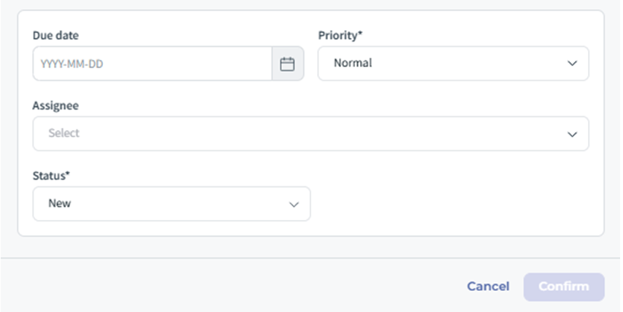The height and width of the screenshot is (312, 623).
Task: Click the "Assignee" field label
Action: point(56,105)
